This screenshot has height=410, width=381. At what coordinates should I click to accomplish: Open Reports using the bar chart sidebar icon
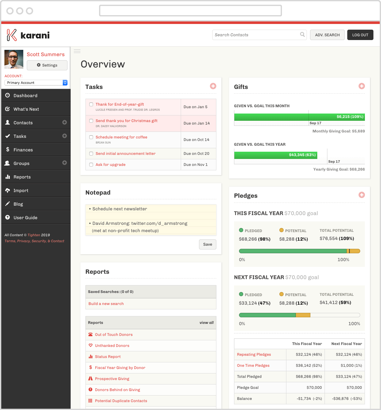[8, 177]
